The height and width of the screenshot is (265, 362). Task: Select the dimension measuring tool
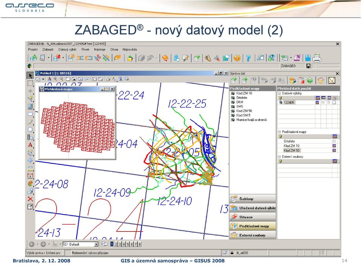point(30,176)
